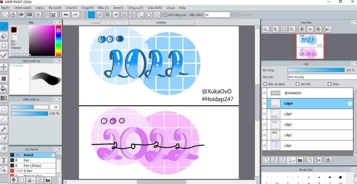The width and height of the screenshot is (357, 184).
Task: Adjust the brush size slider showing 34
Action: click(x=30, y=107)
